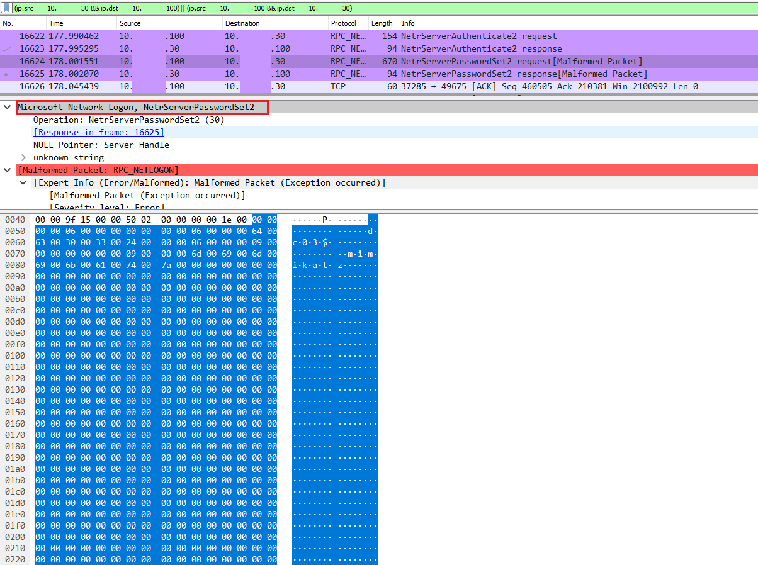758x565 pixels.
Task: Expand the unknown string tree node
Action: pos(24,157)
